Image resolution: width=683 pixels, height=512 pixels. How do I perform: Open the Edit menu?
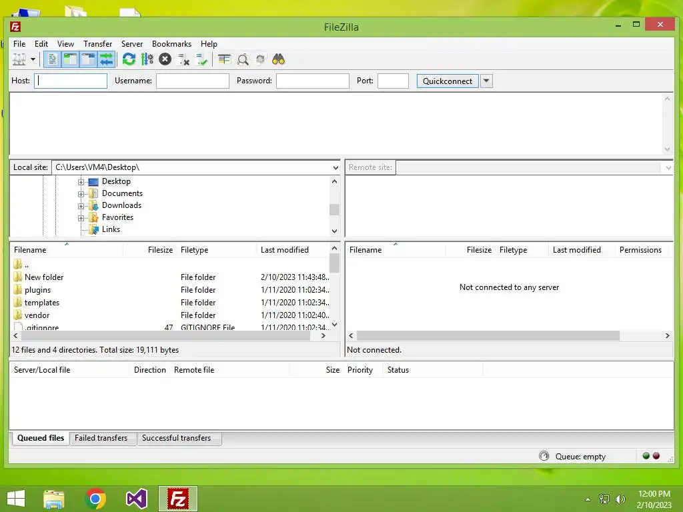point(41,44)
